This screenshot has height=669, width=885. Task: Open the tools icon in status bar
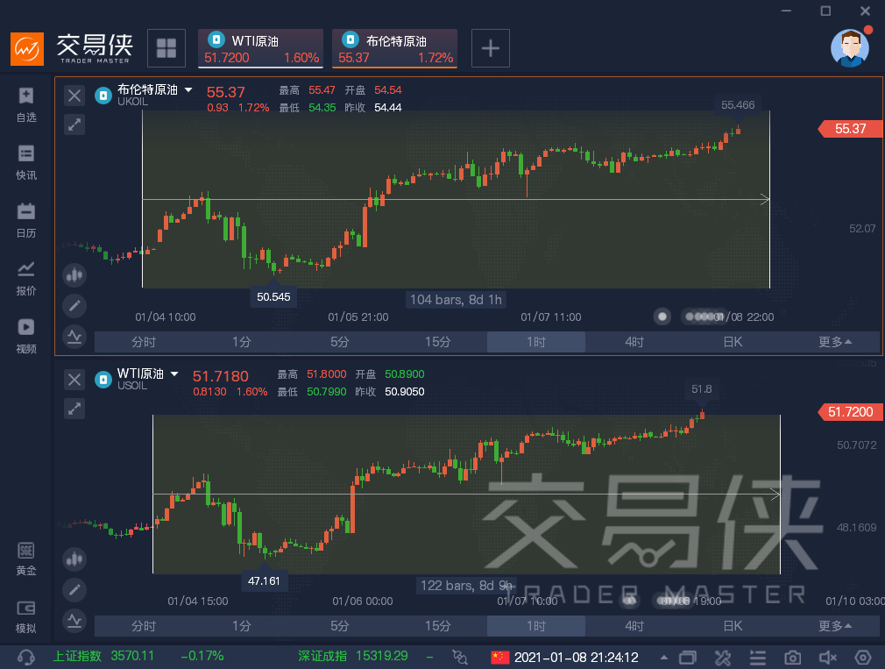pos(723,658)
